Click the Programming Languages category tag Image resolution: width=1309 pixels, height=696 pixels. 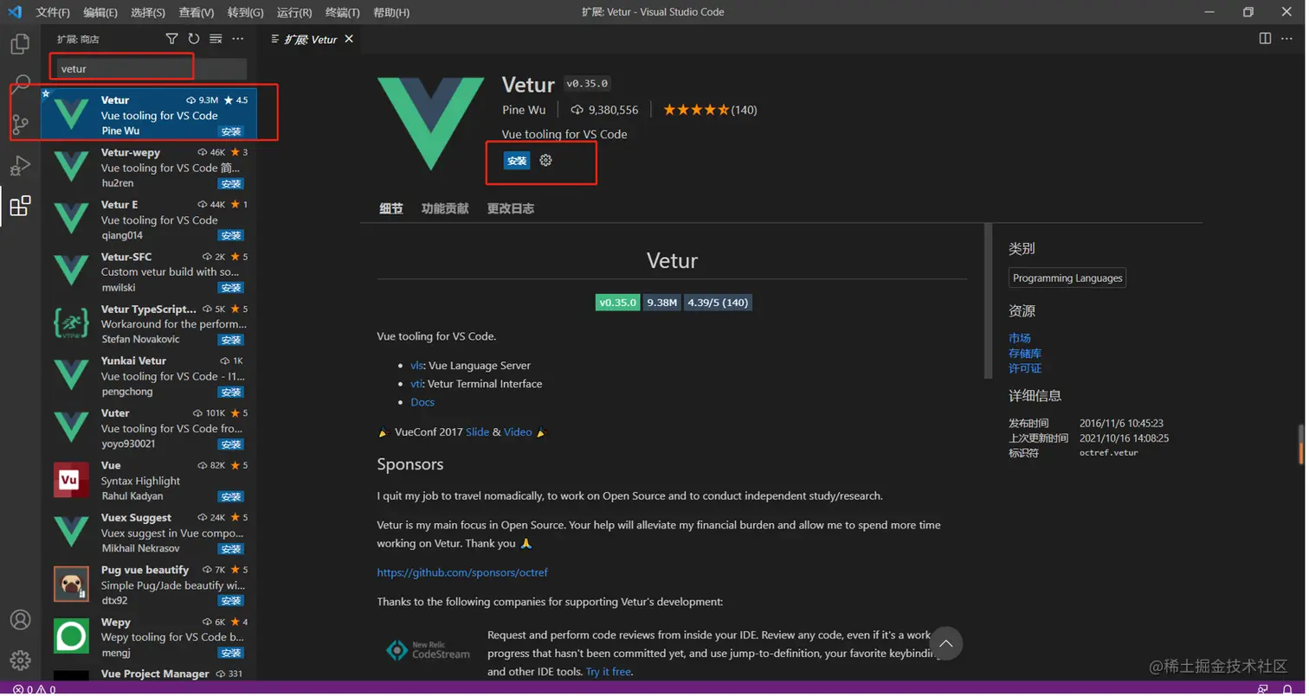1067,278
